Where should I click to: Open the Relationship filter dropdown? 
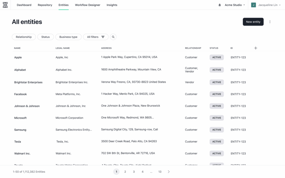(24, 37)
